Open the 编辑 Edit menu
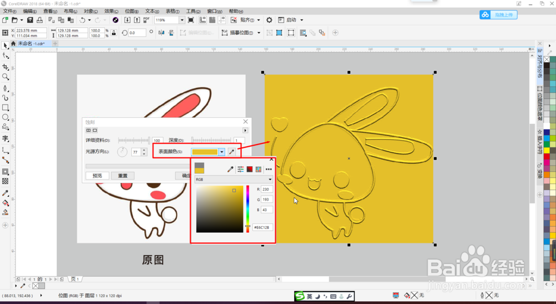Viewport: 556px width, 304px height. 30,11
